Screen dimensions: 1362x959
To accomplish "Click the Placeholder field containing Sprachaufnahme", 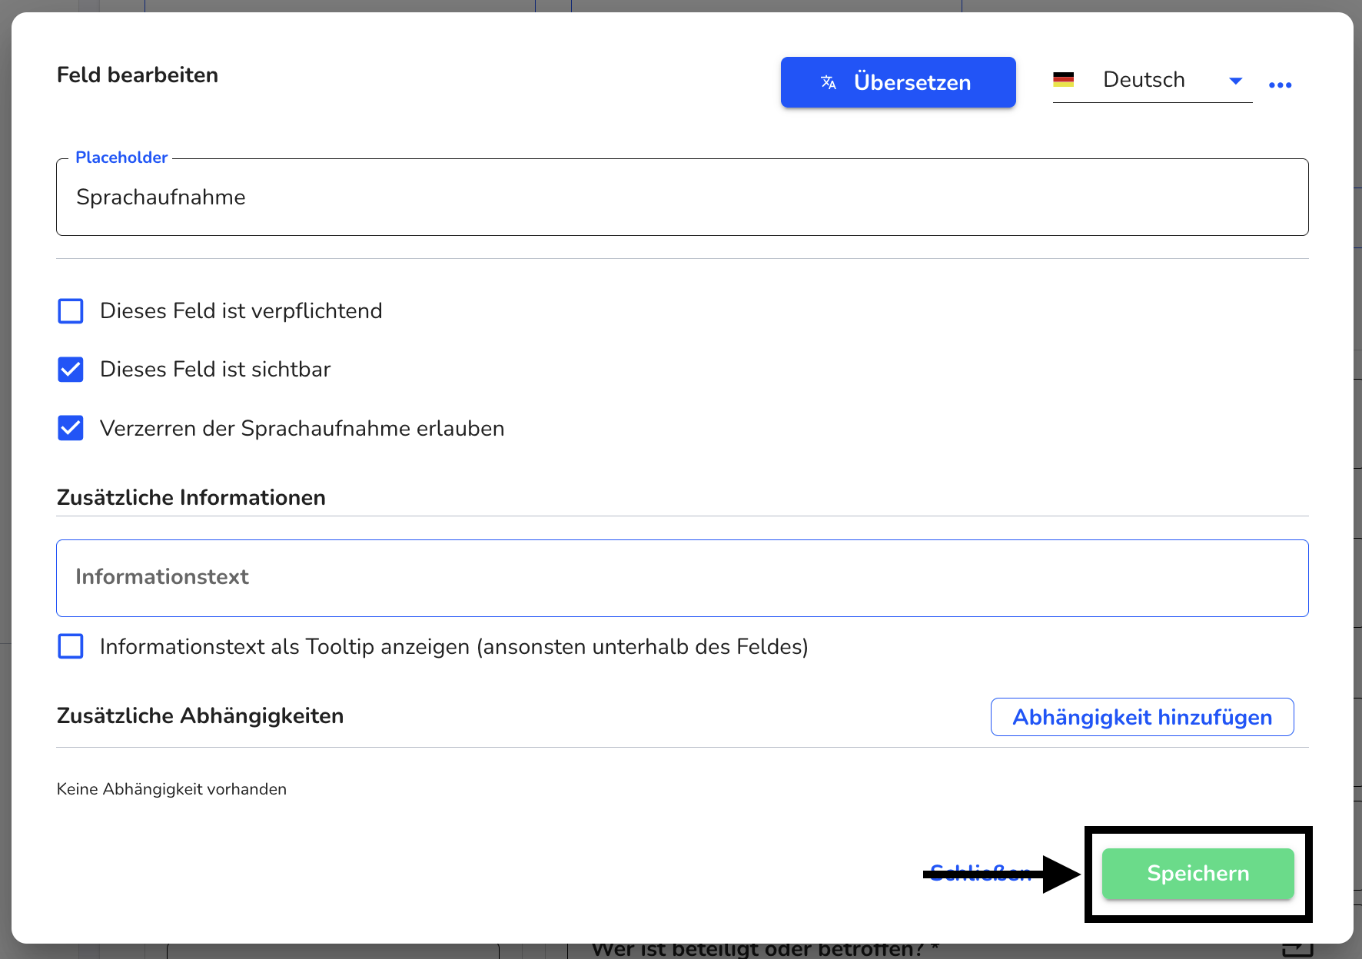I will coord(683,197).
